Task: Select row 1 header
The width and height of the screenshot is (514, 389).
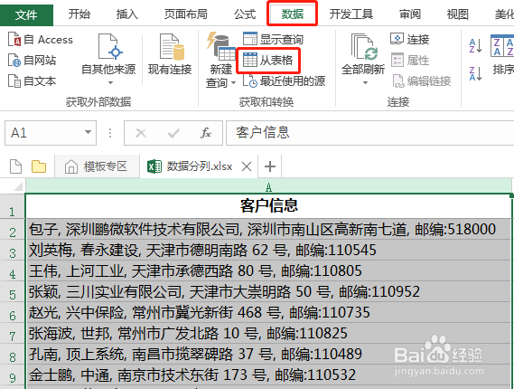Action: coord(13,207)
